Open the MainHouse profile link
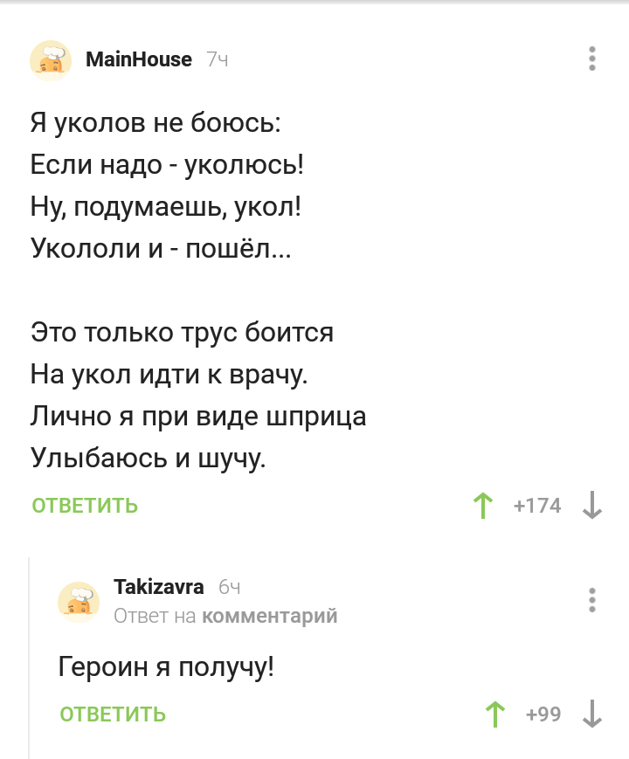 (138, 59)
